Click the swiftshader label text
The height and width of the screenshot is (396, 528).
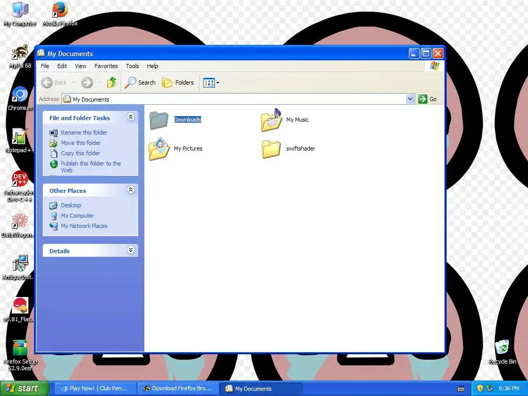click(301, 148)
